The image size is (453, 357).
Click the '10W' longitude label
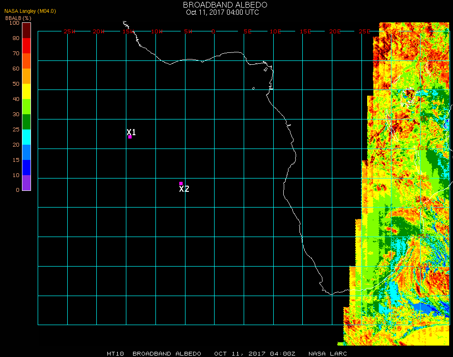[157, 31]
